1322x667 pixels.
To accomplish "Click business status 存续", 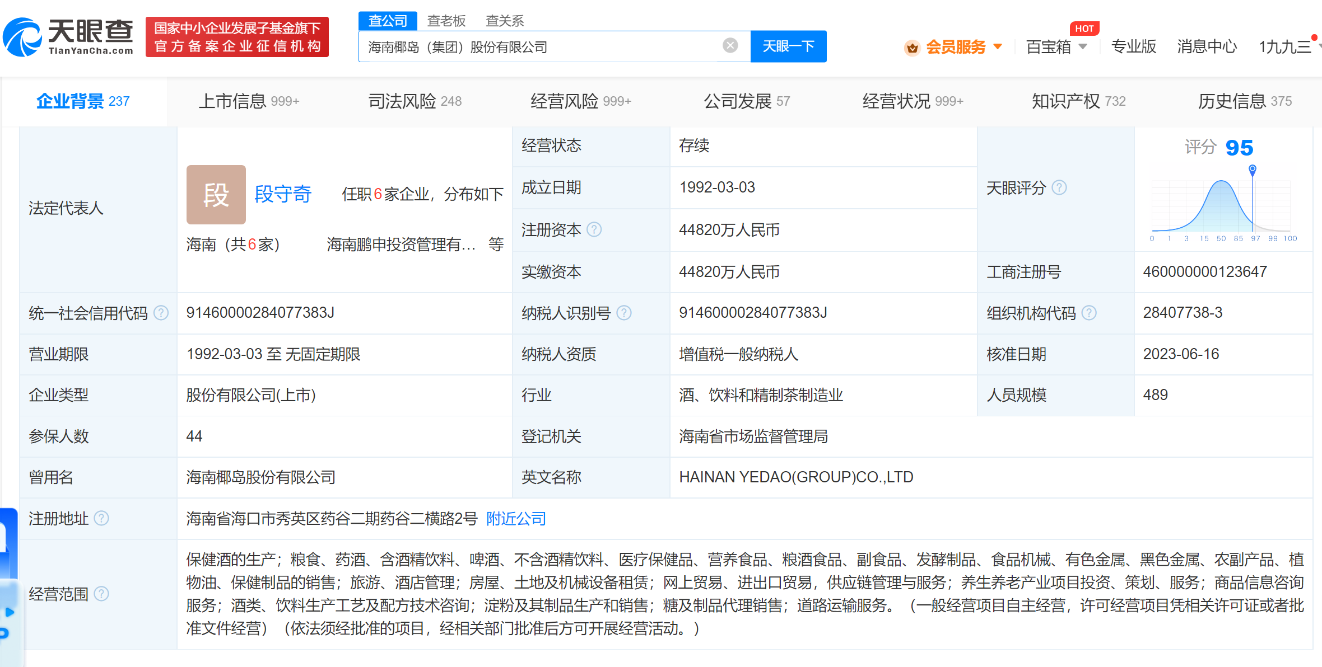I will [694, 145].
